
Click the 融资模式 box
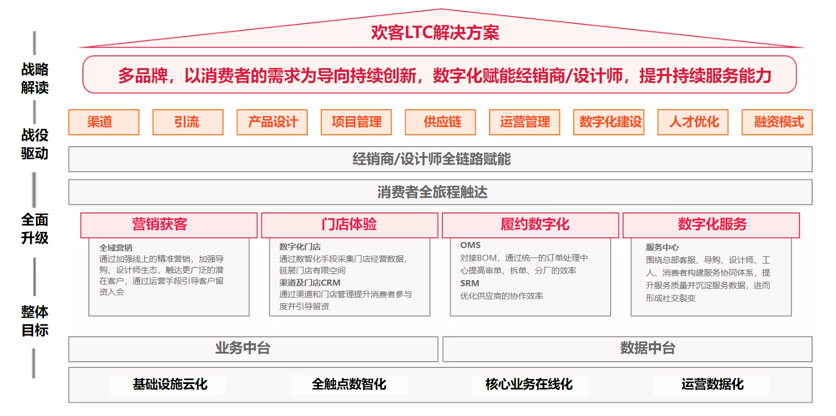click(x=777, y=122)
